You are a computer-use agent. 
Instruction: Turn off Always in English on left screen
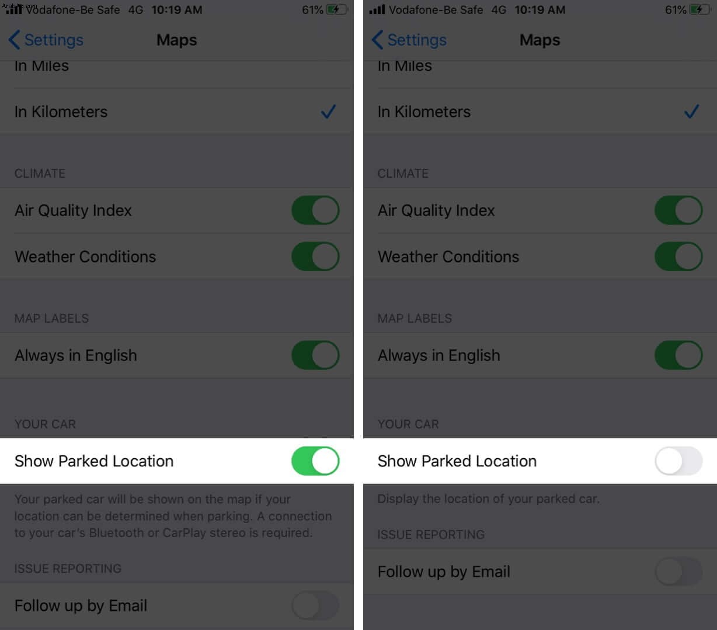[315, 355]
